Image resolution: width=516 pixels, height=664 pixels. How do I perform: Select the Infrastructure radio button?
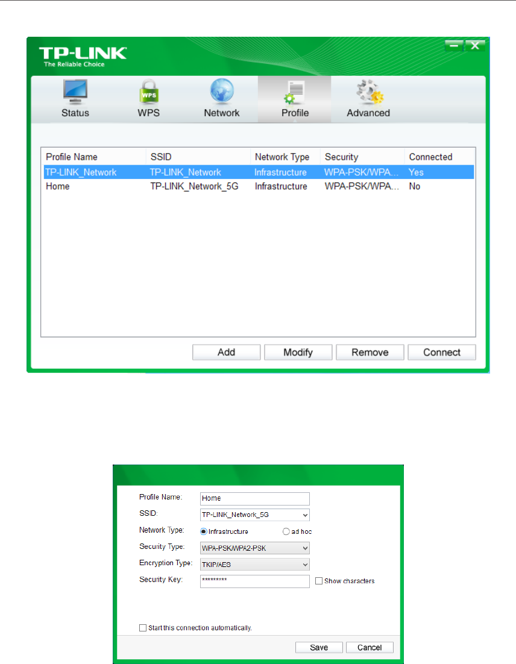204,531
